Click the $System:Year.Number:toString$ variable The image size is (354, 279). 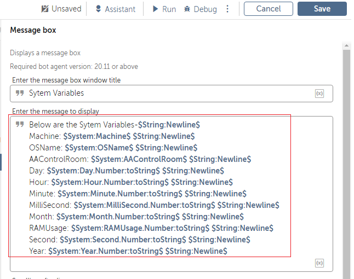click(106, 251)
